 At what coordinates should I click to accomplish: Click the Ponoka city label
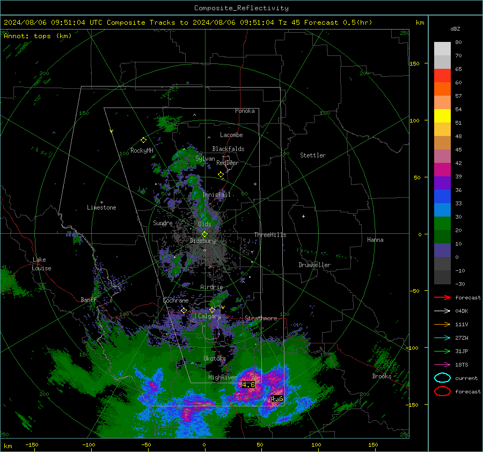pyautogui.click(x=245, y=111)
